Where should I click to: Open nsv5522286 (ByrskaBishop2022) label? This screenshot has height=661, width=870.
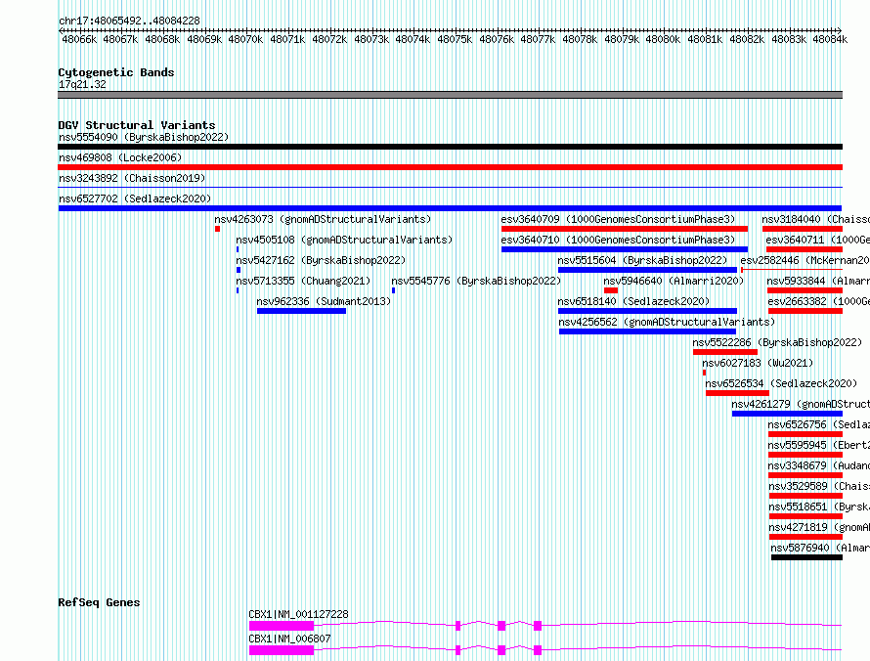click(x=777, y=342)
